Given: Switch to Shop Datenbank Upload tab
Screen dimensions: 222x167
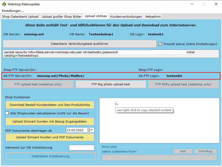Looking at the screenshot, I should 20,17.
